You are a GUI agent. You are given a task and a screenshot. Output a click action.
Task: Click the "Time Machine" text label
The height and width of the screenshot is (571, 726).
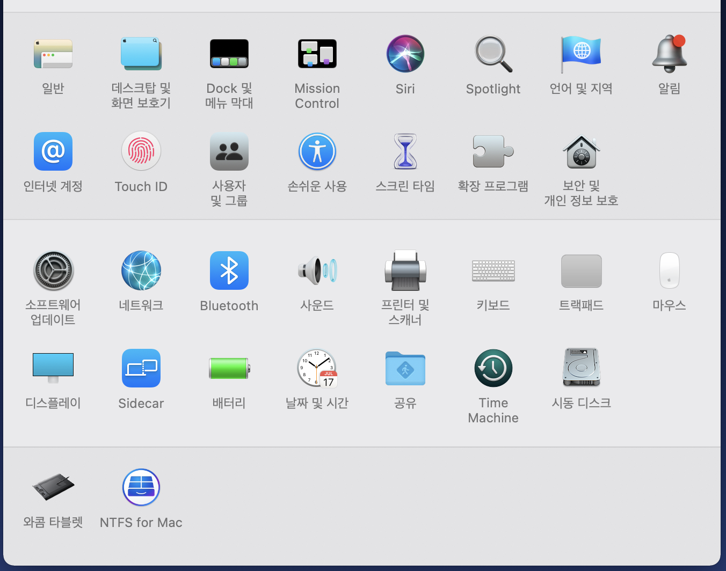click(493, 411)
